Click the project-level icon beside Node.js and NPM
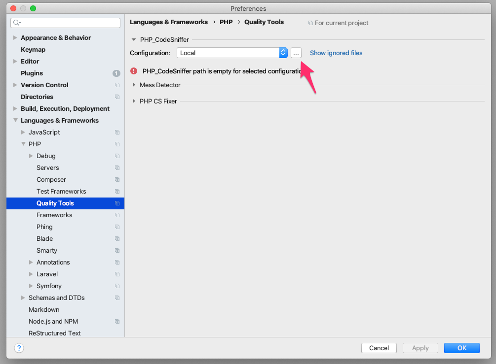 coord(117,322)
